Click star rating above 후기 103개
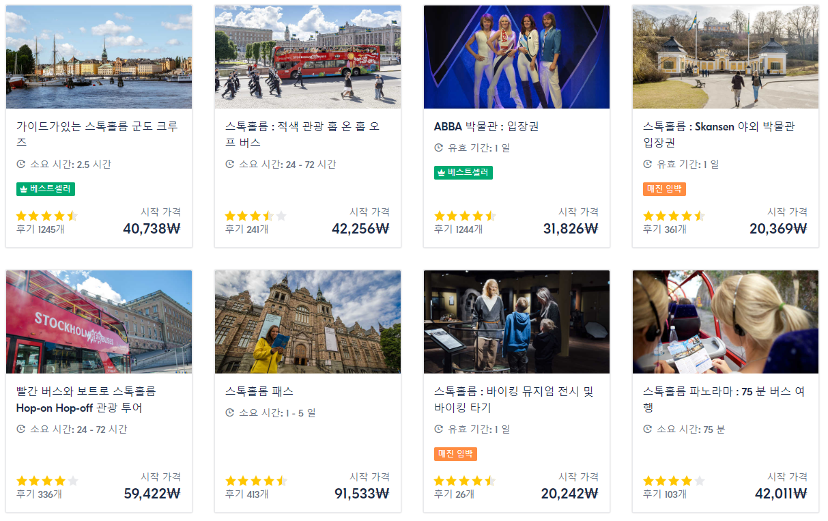 674,481
